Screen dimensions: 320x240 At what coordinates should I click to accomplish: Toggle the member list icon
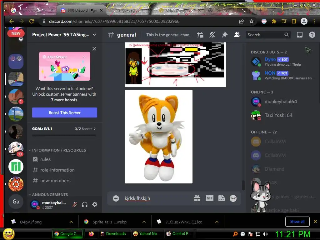coord(237,35)
